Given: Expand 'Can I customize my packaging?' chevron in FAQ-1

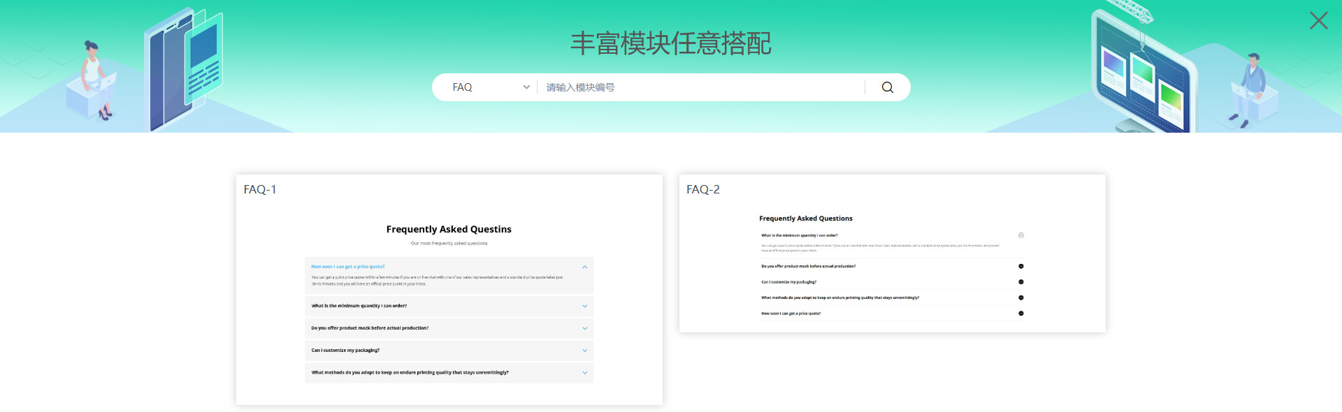Looking at the screenshot, I should [x=584, y=351].
